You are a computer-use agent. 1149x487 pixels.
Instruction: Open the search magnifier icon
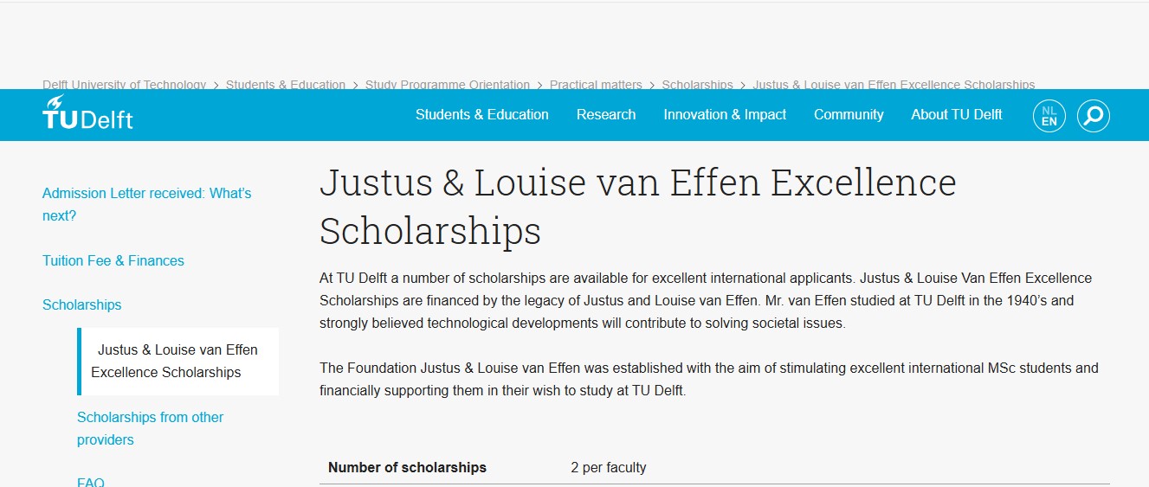click(x=1094, y=115)
